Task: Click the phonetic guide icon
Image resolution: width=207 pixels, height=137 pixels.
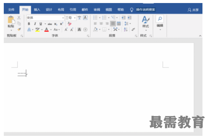Action: 79,18
